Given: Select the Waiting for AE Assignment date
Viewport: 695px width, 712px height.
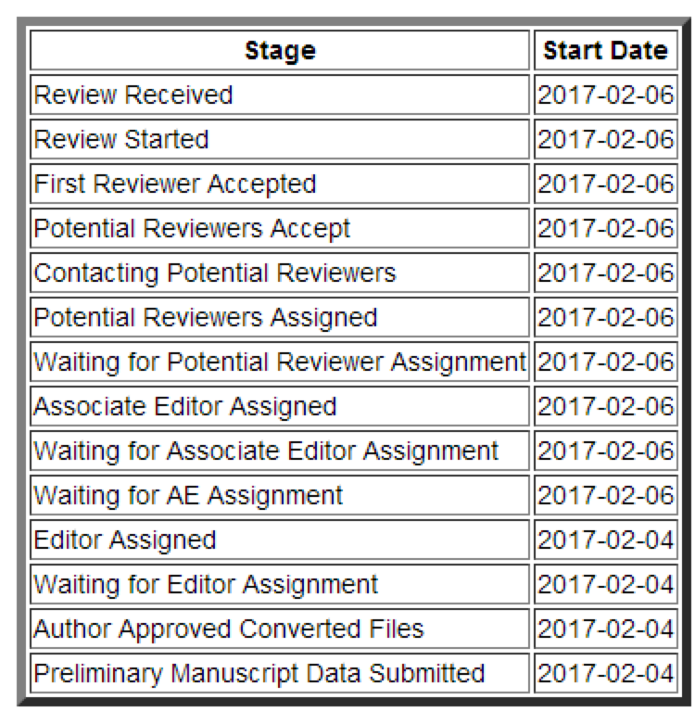Looking at the screenshot, I should [x=605, y=495].
